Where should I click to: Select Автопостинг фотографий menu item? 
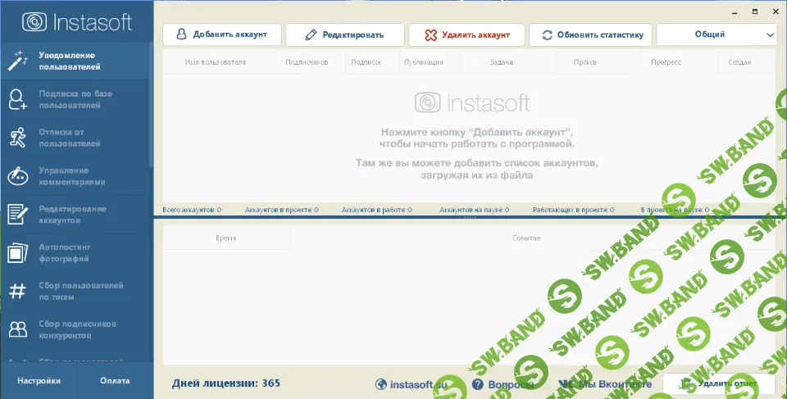[x=75, y=252]
